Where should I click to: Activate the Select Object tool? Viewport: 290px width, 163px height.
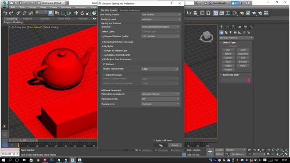[x=51, y=13]
